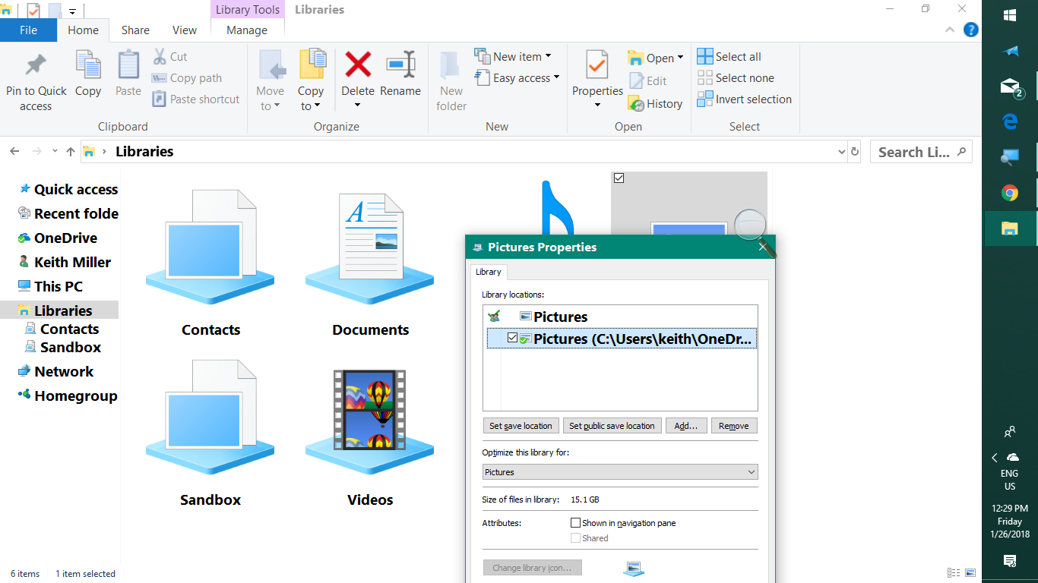Image resolution: width=1038 pixels, height=583 pixels.
Task: Click Pin to Quick access
Action: pyautogui.click(x=35, y=80)
